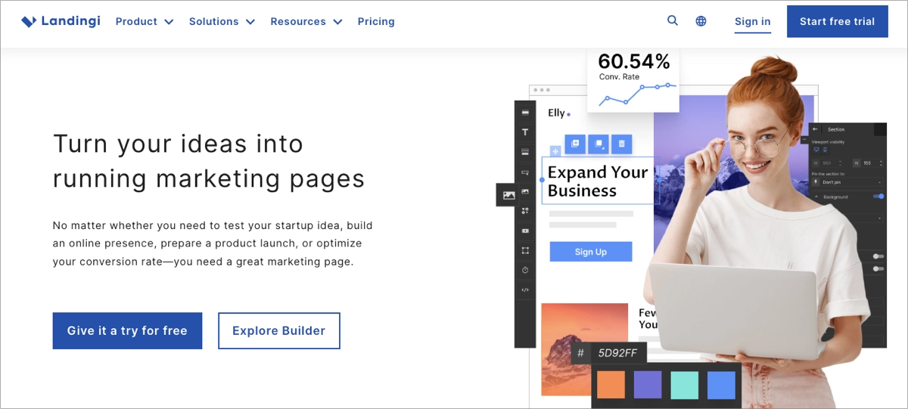Select the countdown timer widget icon
Image resolution: width=908 pixels, height=409 pixels.
pos(525,270)
